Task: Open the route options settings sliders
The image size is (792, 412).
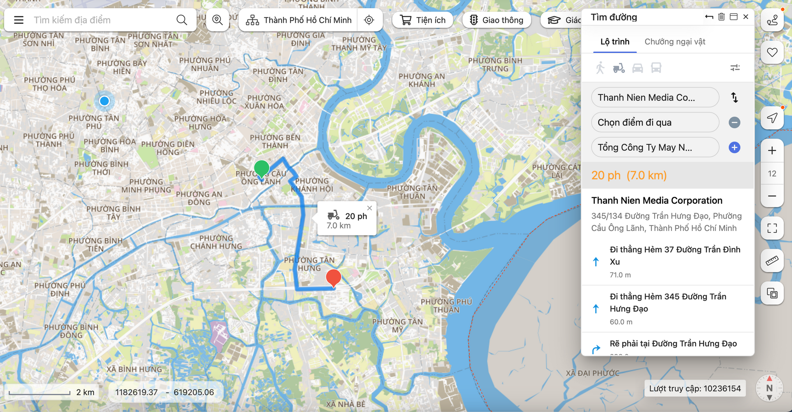Action: pos(735,68)
